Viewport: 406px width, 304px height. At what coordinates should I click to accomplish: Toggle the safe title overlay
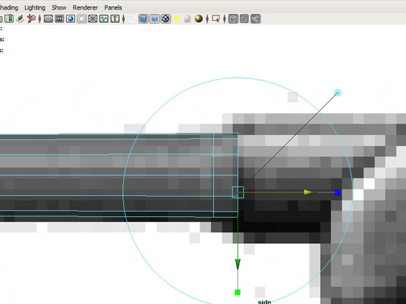(x=115, y=19)
